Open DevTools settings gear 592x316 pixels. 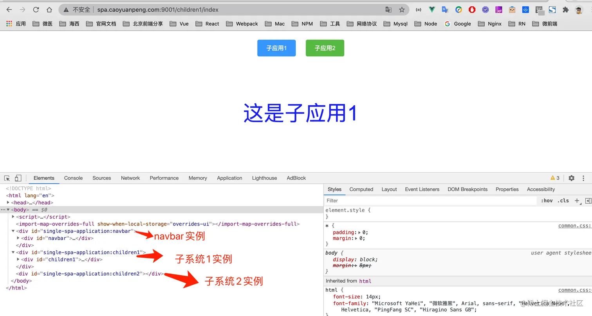point(572,178)
